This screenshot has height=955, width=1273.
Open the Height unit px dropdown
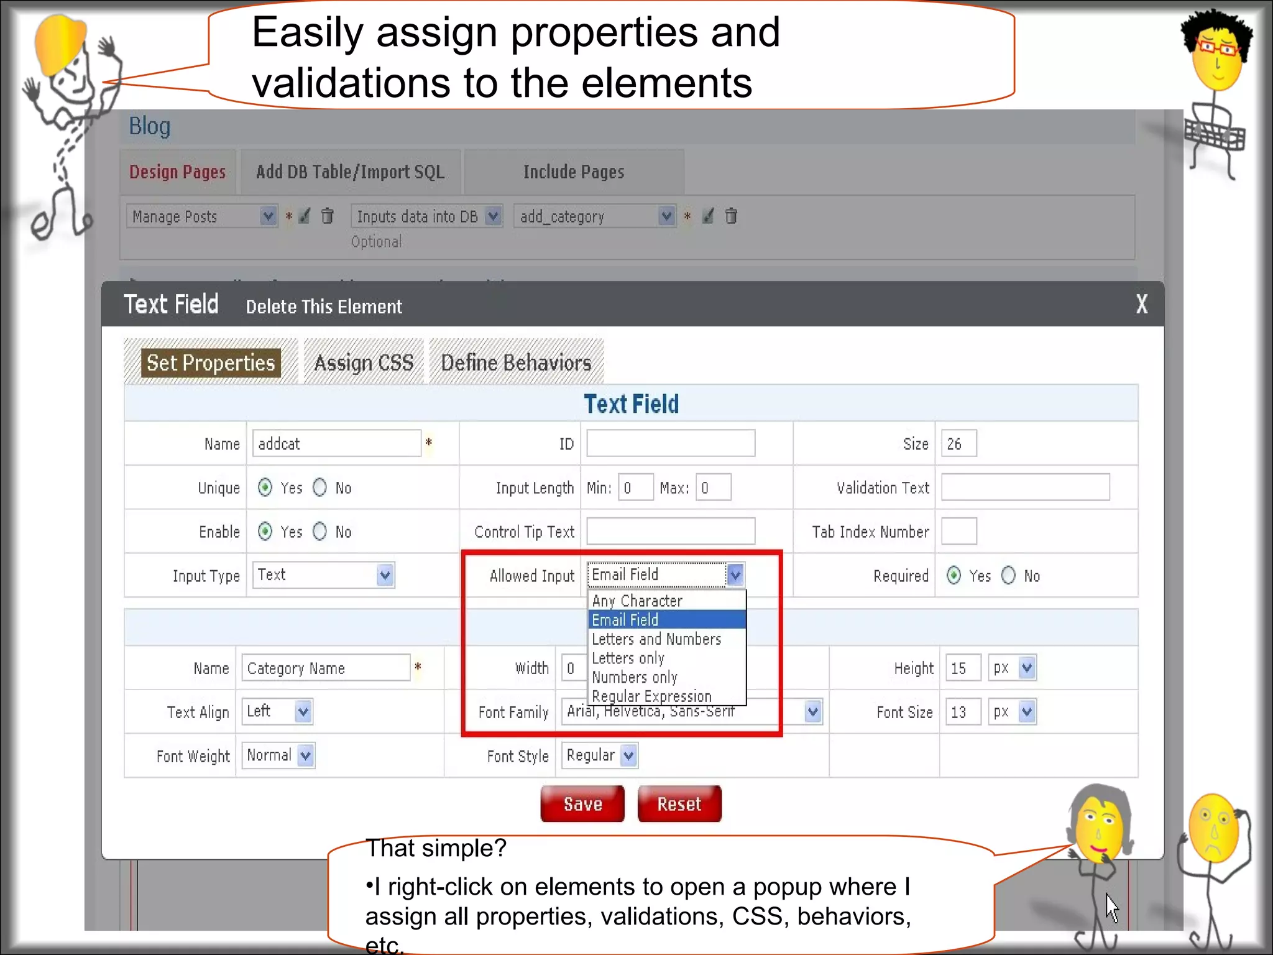click(x=1013, y=668)
